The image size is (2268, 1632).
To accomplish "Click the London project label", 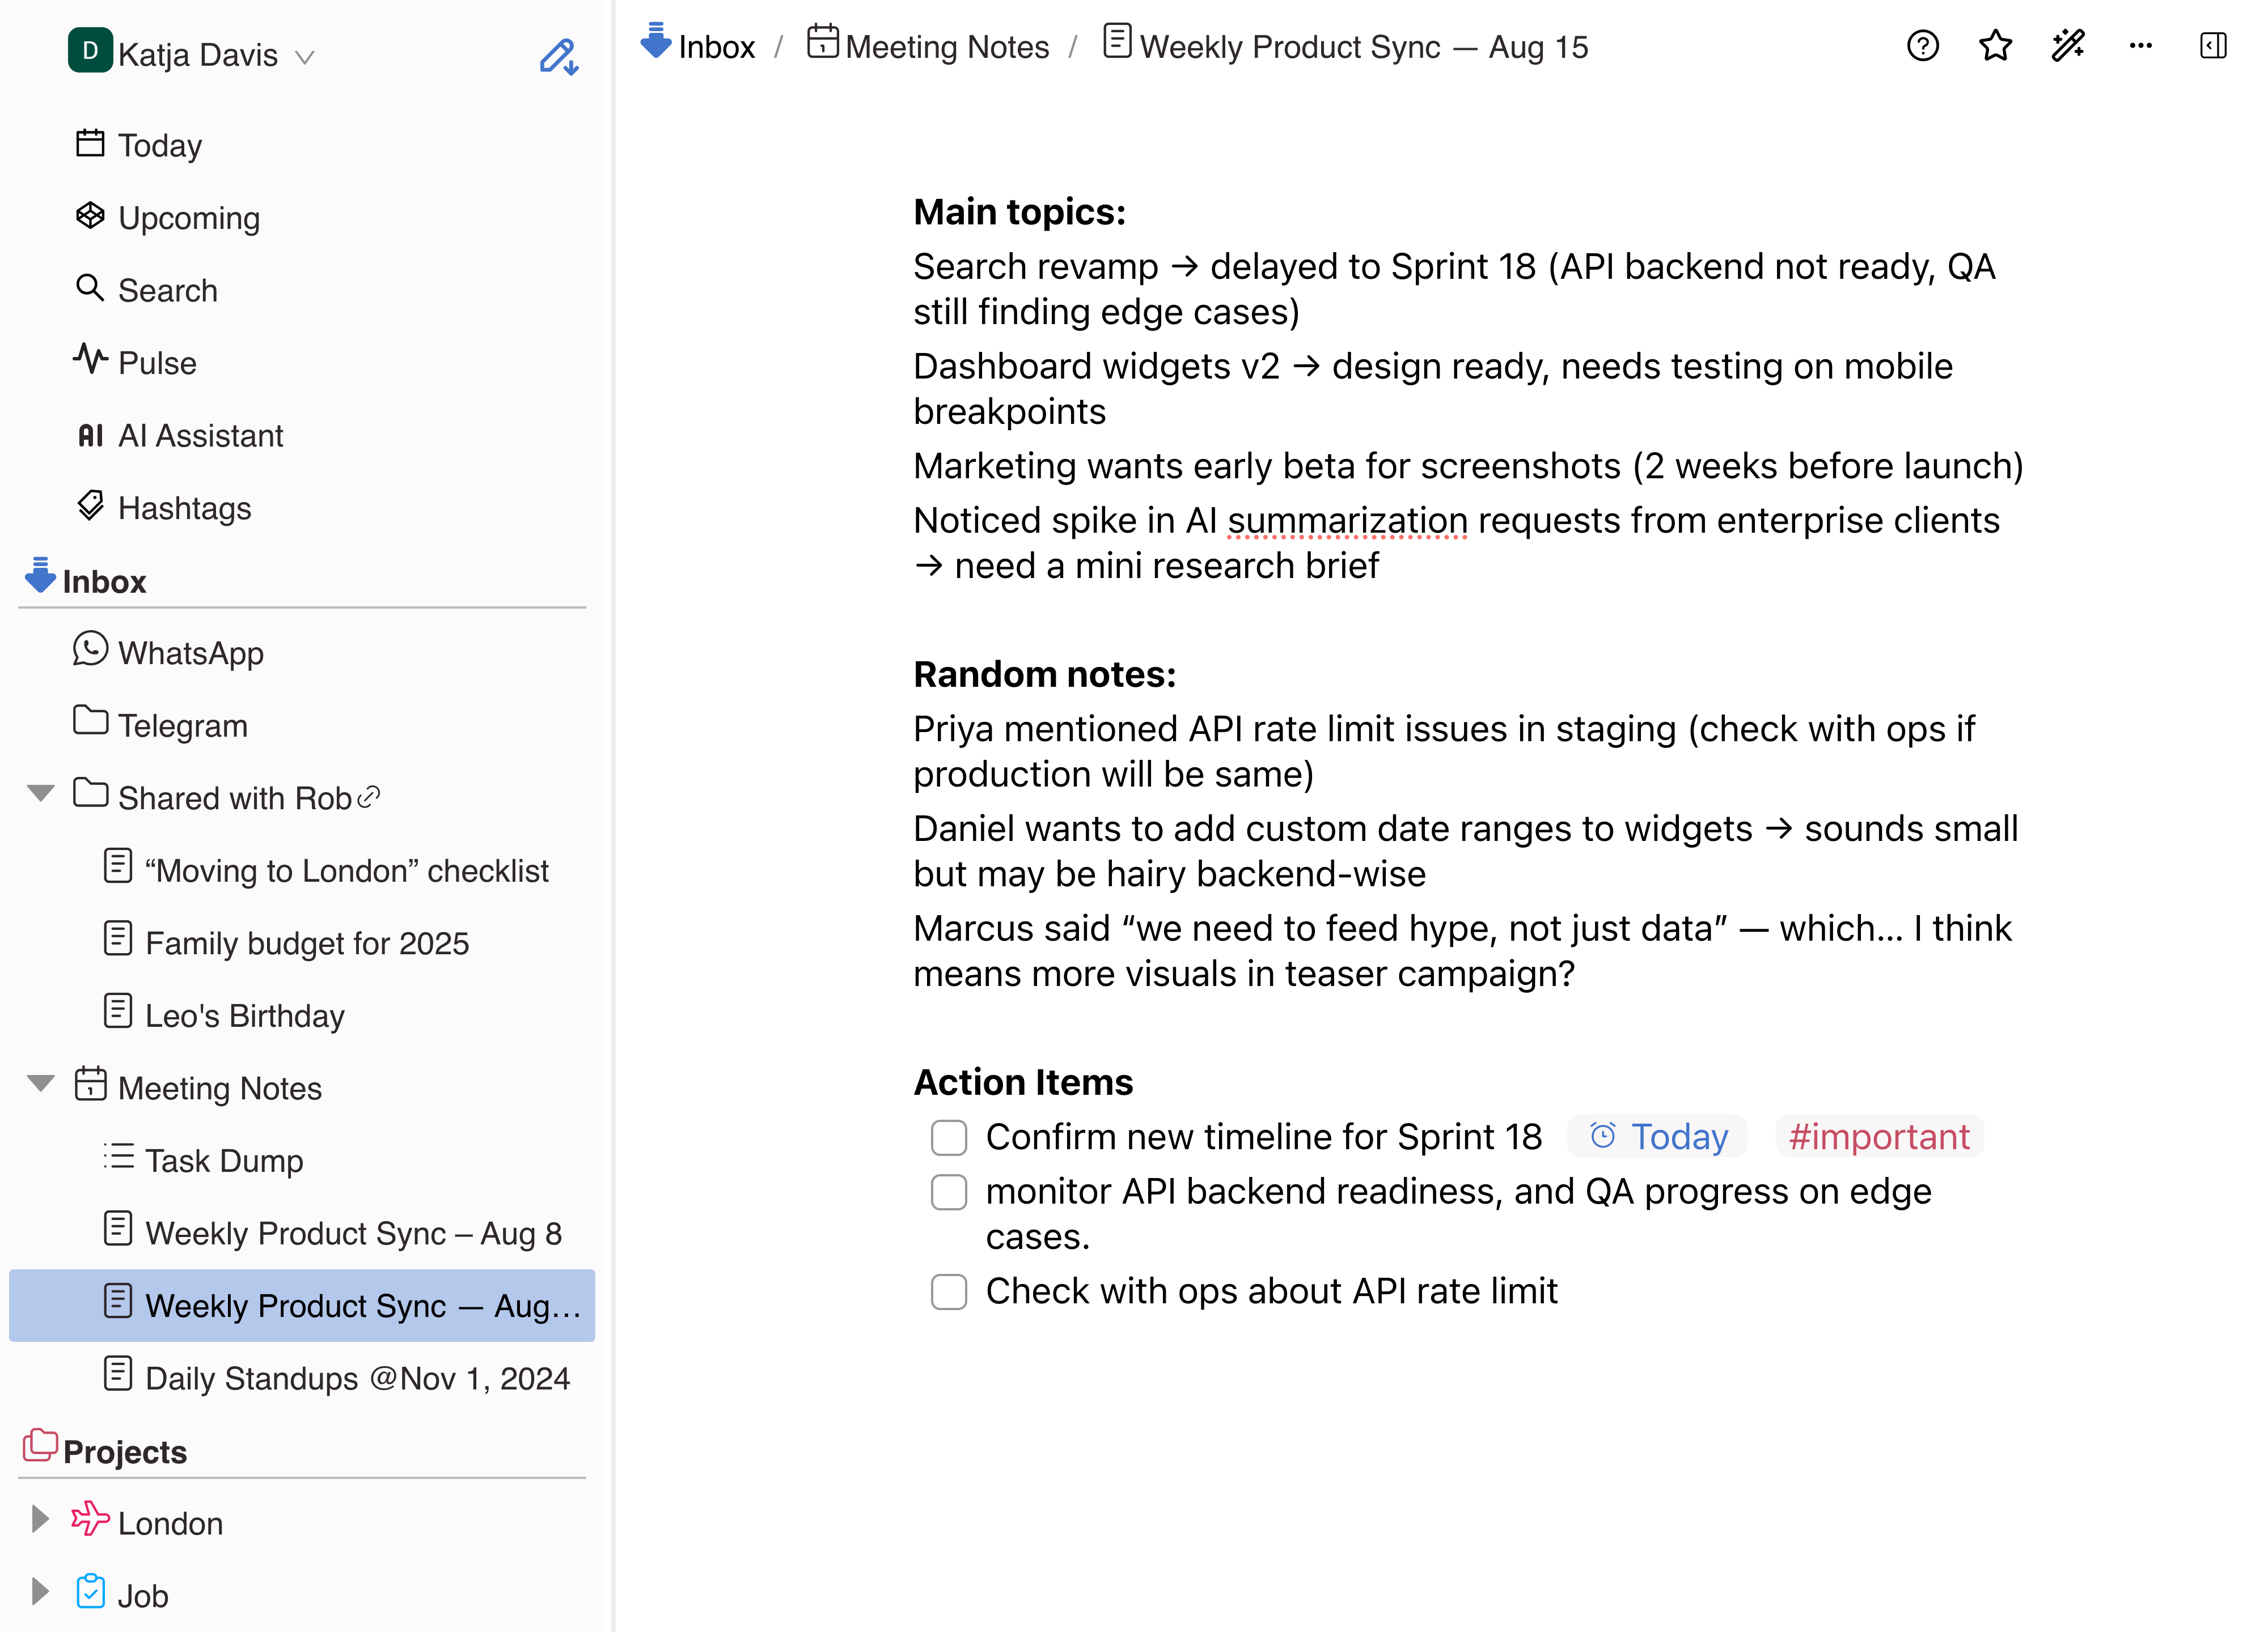I will (170, 1524).
